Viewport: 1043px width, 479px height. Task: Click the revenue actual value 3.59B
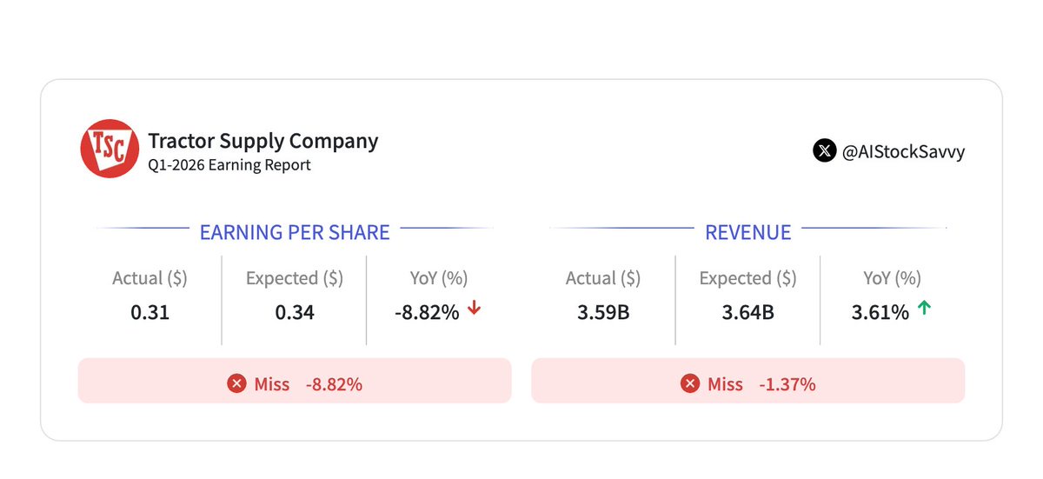tap(603, 312)
